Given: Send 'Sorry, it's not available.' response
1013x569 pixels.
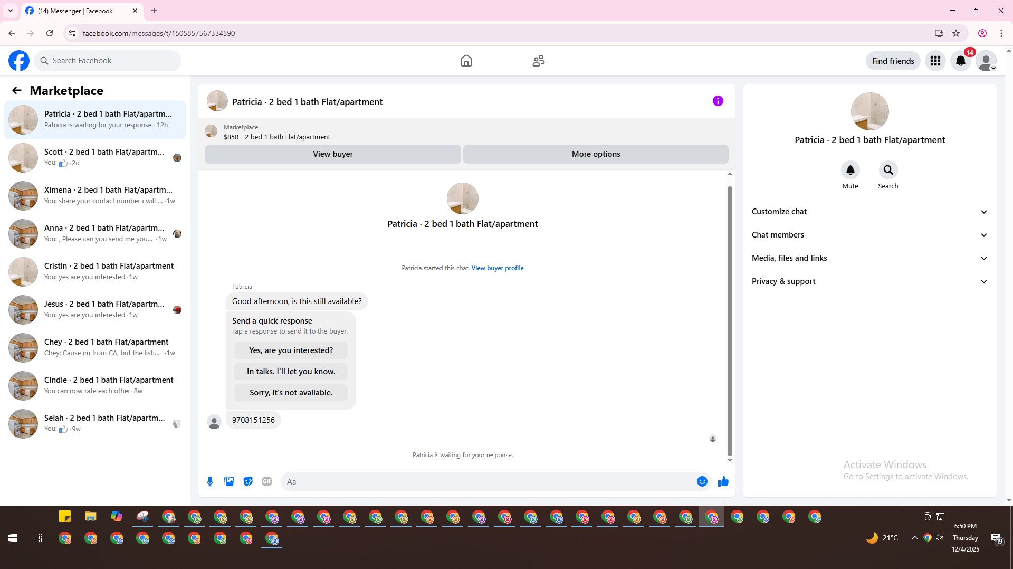Looking at the screenshot, I should (291, 393).
